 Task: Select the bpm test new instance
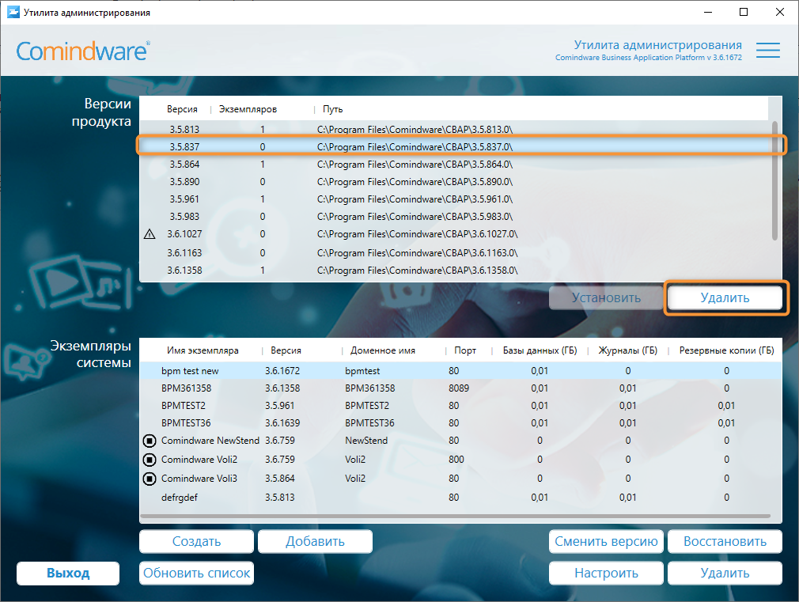point(460,370)
